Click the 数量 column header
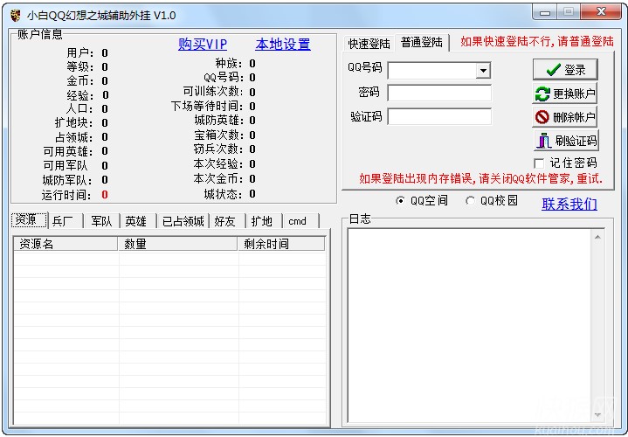This screenshot has height=437, width=628. [178, 244]
